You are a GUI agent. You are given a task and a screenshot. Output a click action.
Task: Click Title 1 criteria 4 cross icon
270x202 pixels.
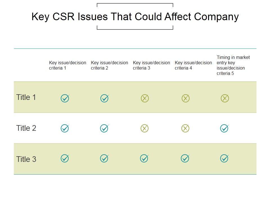click(x=185, y=98)
